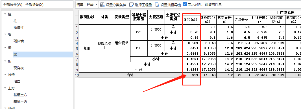Click the 设置分类条件 icon
The width and height of the screenshot is (301, 109).
click(102, 5)
